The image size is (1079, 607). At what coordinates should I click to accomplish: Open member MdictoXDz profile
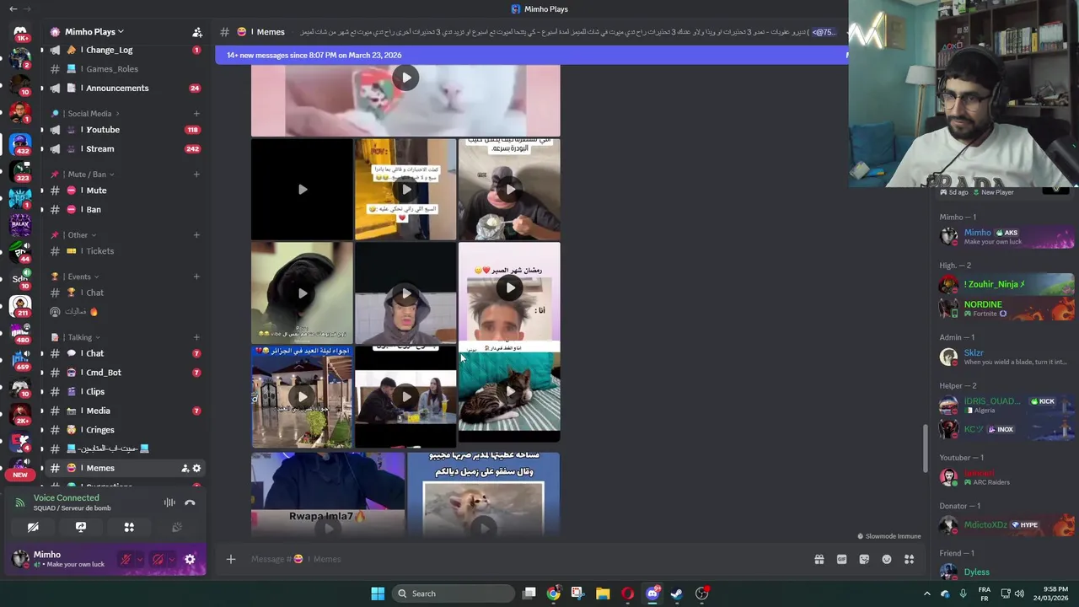pos(1007,525)
